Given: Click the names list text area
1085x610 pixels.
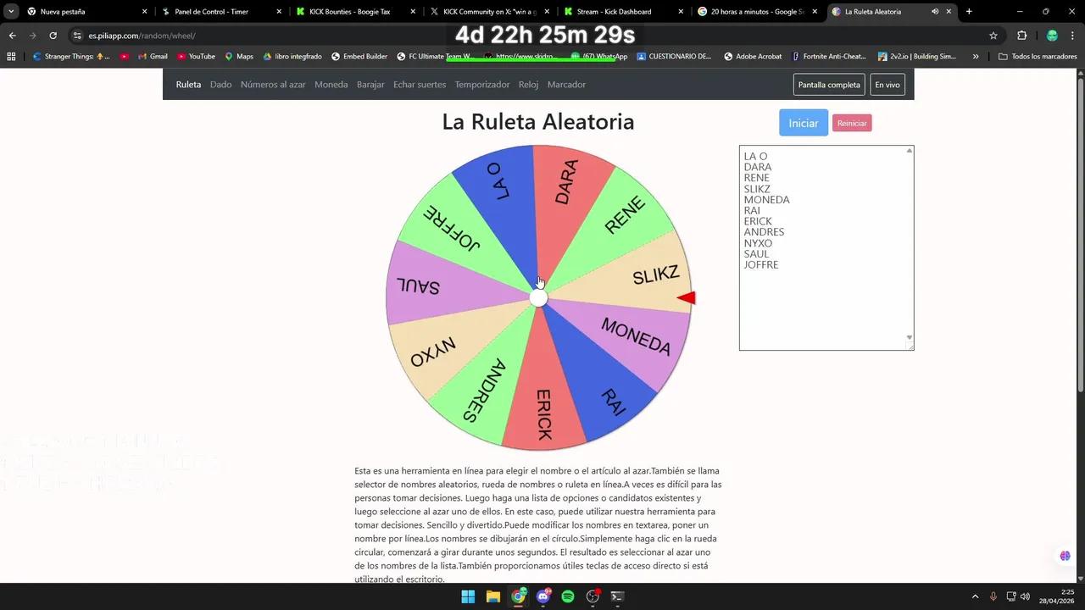Looking at the screenshot, I should [x=826, y=247].
